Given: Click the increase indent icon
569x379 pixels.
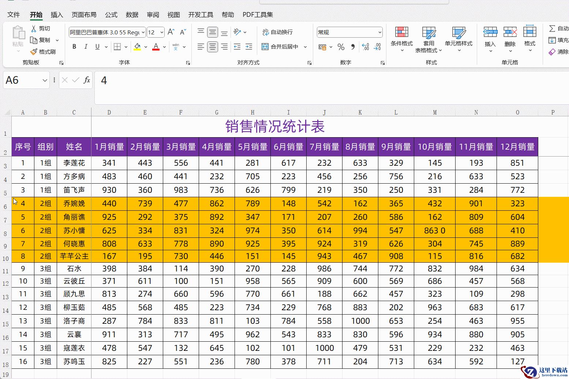Looking at the screenshot, I should click(x=249, y=47).
